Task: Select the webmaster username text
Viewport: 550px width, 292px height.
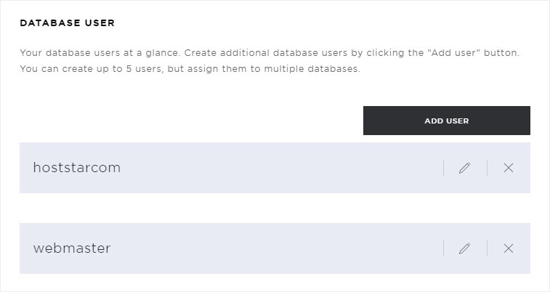Action: [72, 248]
